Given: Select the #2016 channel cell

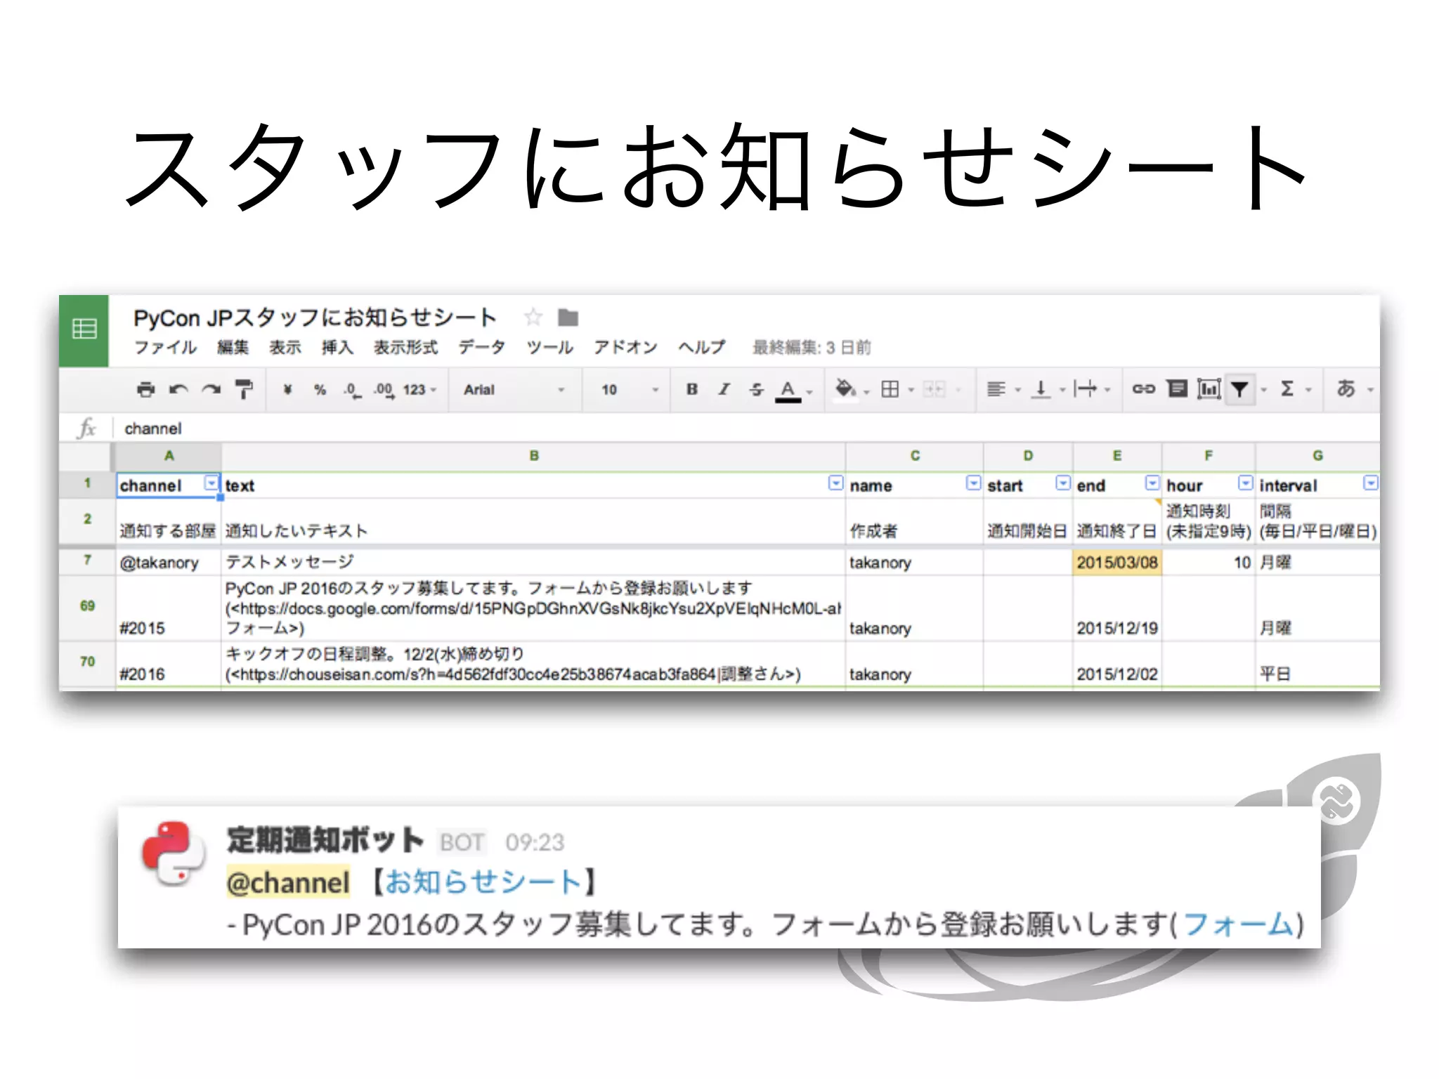Looking at the screenshot, I should coord(169,664).
